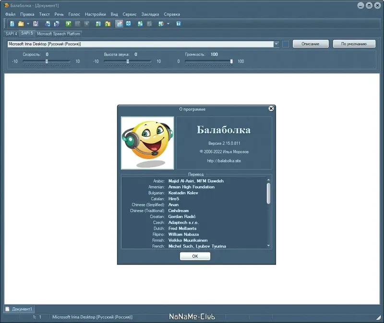This screenshot has width=384, height=323.
Task: Click the По умолчанию button
Action: pos(354,44)
